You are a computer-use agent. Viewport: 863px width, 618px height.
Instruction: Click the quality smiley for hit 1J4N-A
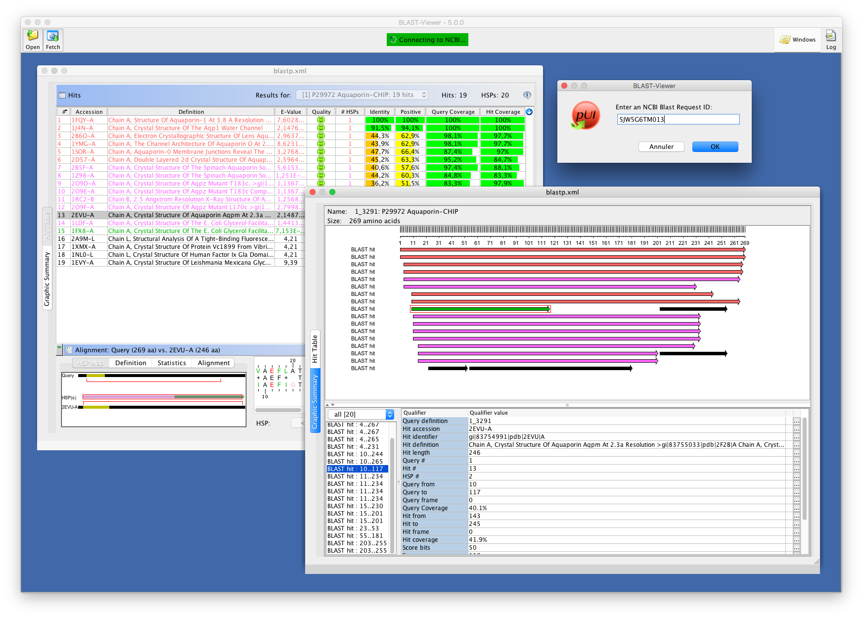point(321,128)
